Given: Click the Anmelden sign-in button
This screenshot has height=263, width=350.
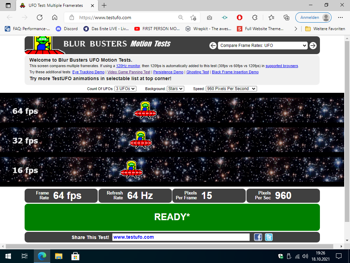Looking at the screenshot, I should (313, 17).
